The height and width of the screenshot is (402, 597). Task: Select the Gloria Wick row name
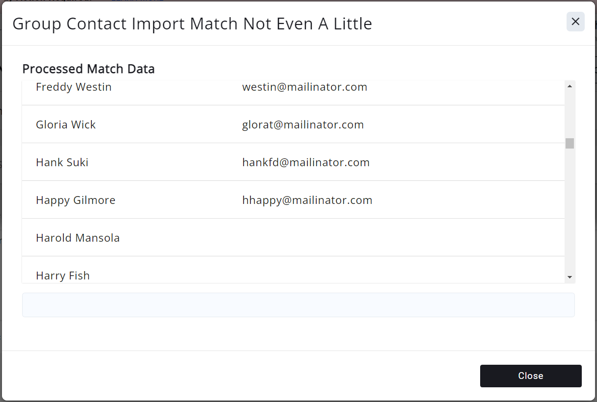pyautogui.click(x=66, y=125)
